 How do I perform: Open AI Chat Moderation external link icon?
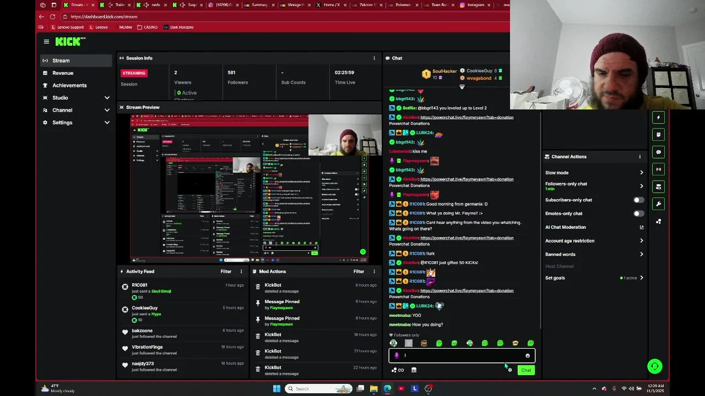[641, 227]
